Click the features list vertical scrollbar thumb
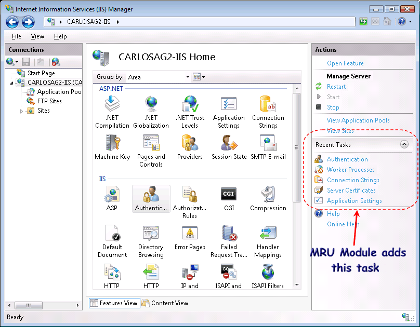 tap(296, 147)
